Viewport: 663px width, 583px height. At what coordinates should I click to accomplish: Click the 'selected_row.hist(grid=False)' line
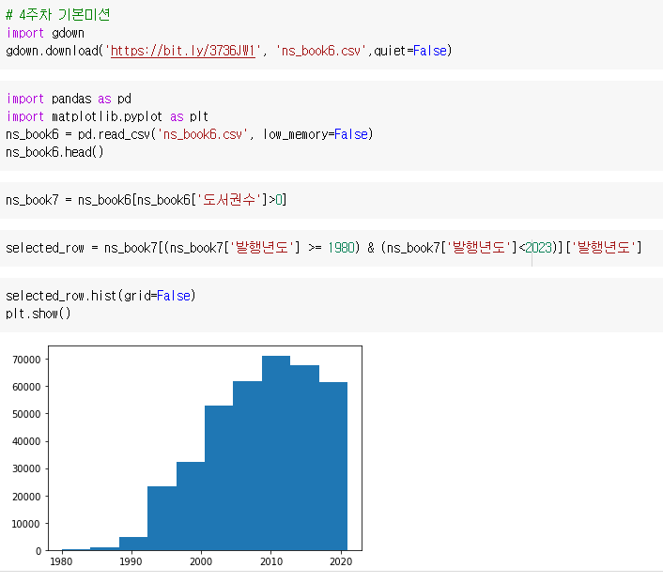tap(100, 296)
